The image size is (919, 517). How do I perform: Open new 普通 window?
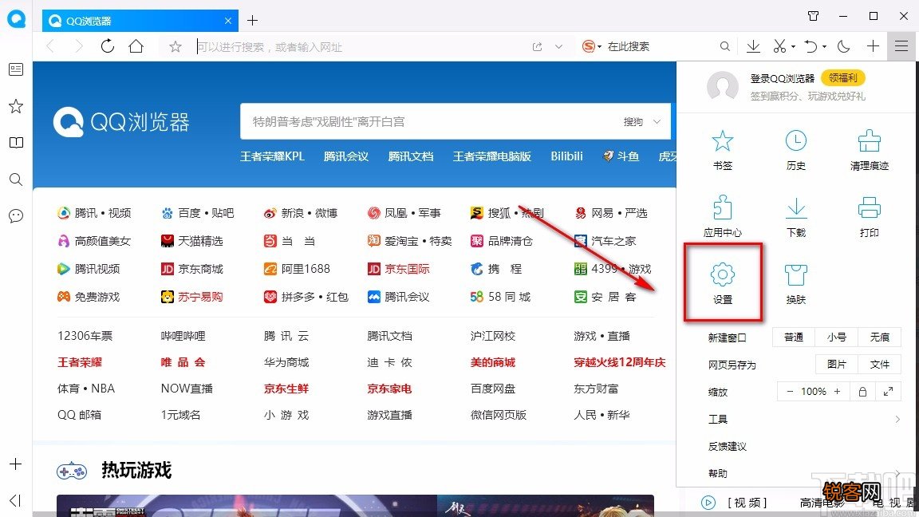coord(794,337)
